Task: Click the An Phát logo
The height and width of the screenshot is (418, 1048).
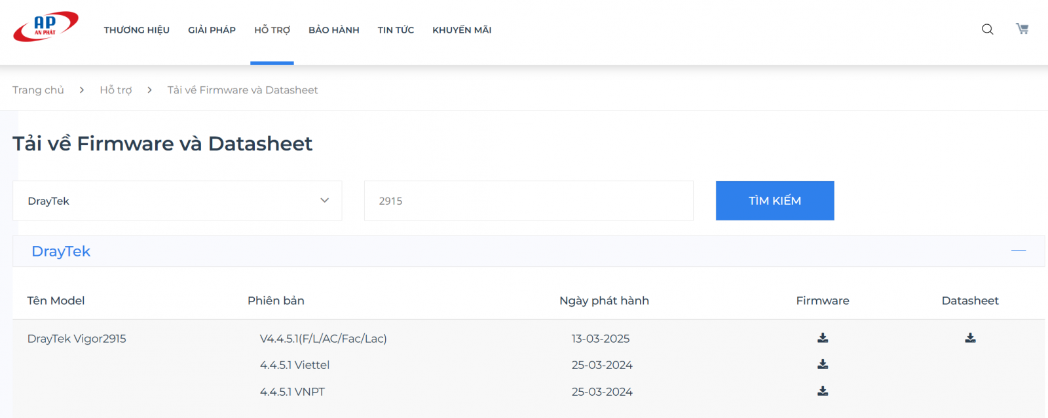Action: (x=46, y=27)
